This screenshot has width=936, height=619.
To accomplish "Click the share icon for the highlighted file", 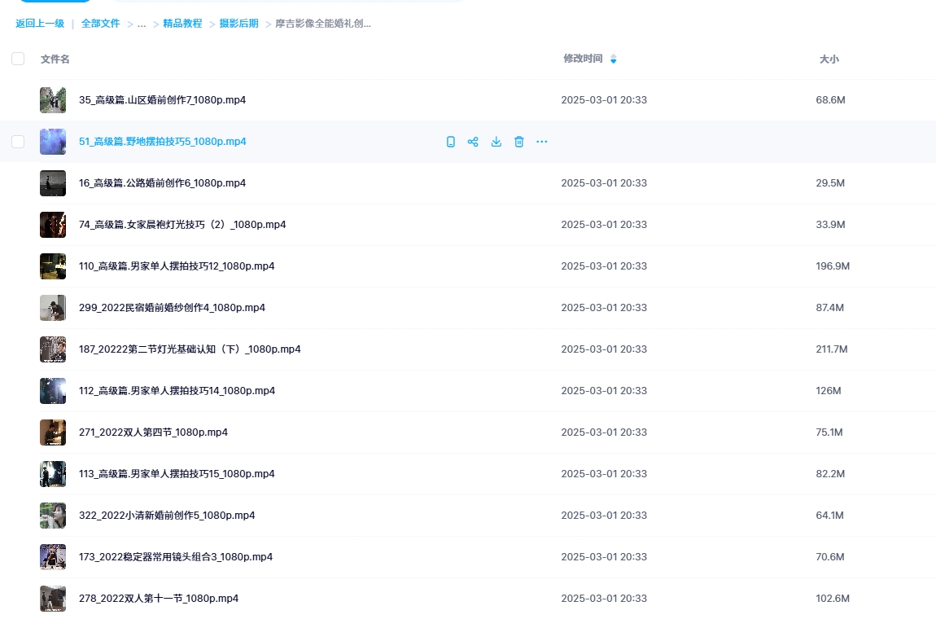I will (x=473, y=142).
